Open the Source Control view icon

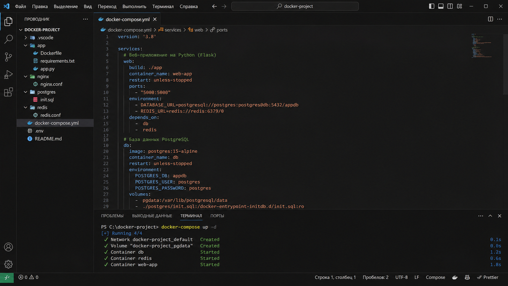8,57
